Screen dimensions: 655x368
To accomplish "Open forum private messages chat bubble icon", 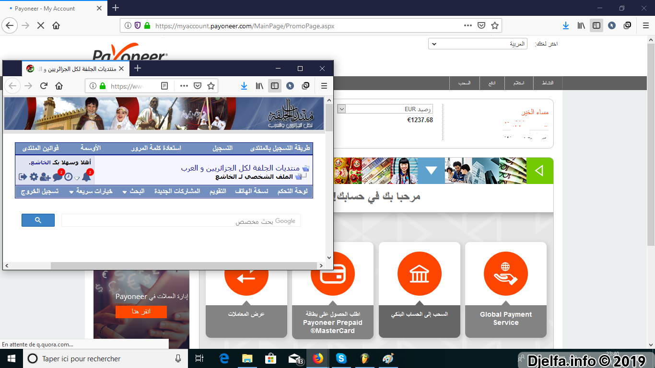I will coord(57,177).
